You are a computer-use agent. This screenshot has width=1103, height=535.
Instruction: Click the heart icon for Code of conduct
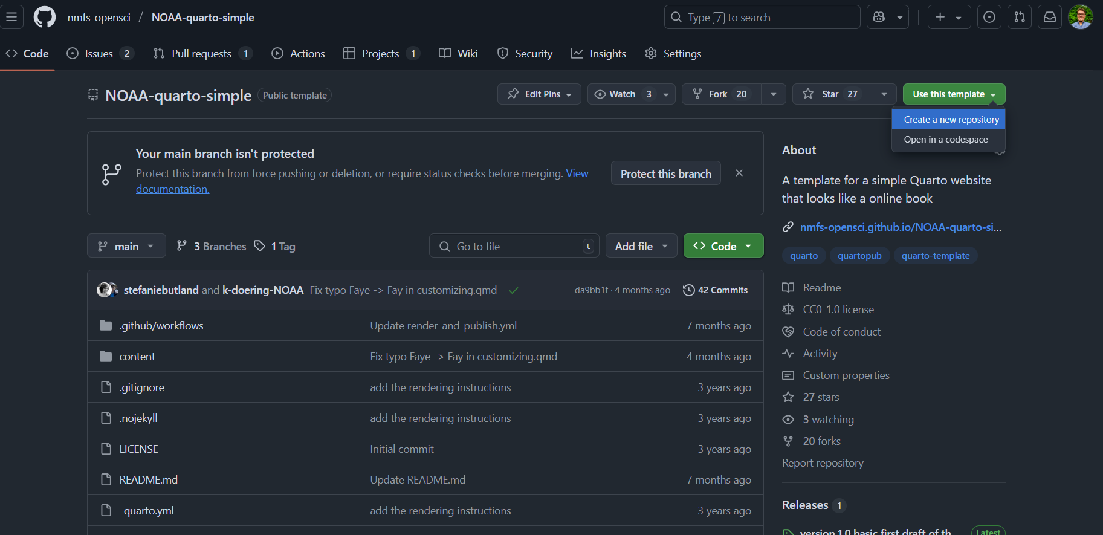[x=788, y=332]
